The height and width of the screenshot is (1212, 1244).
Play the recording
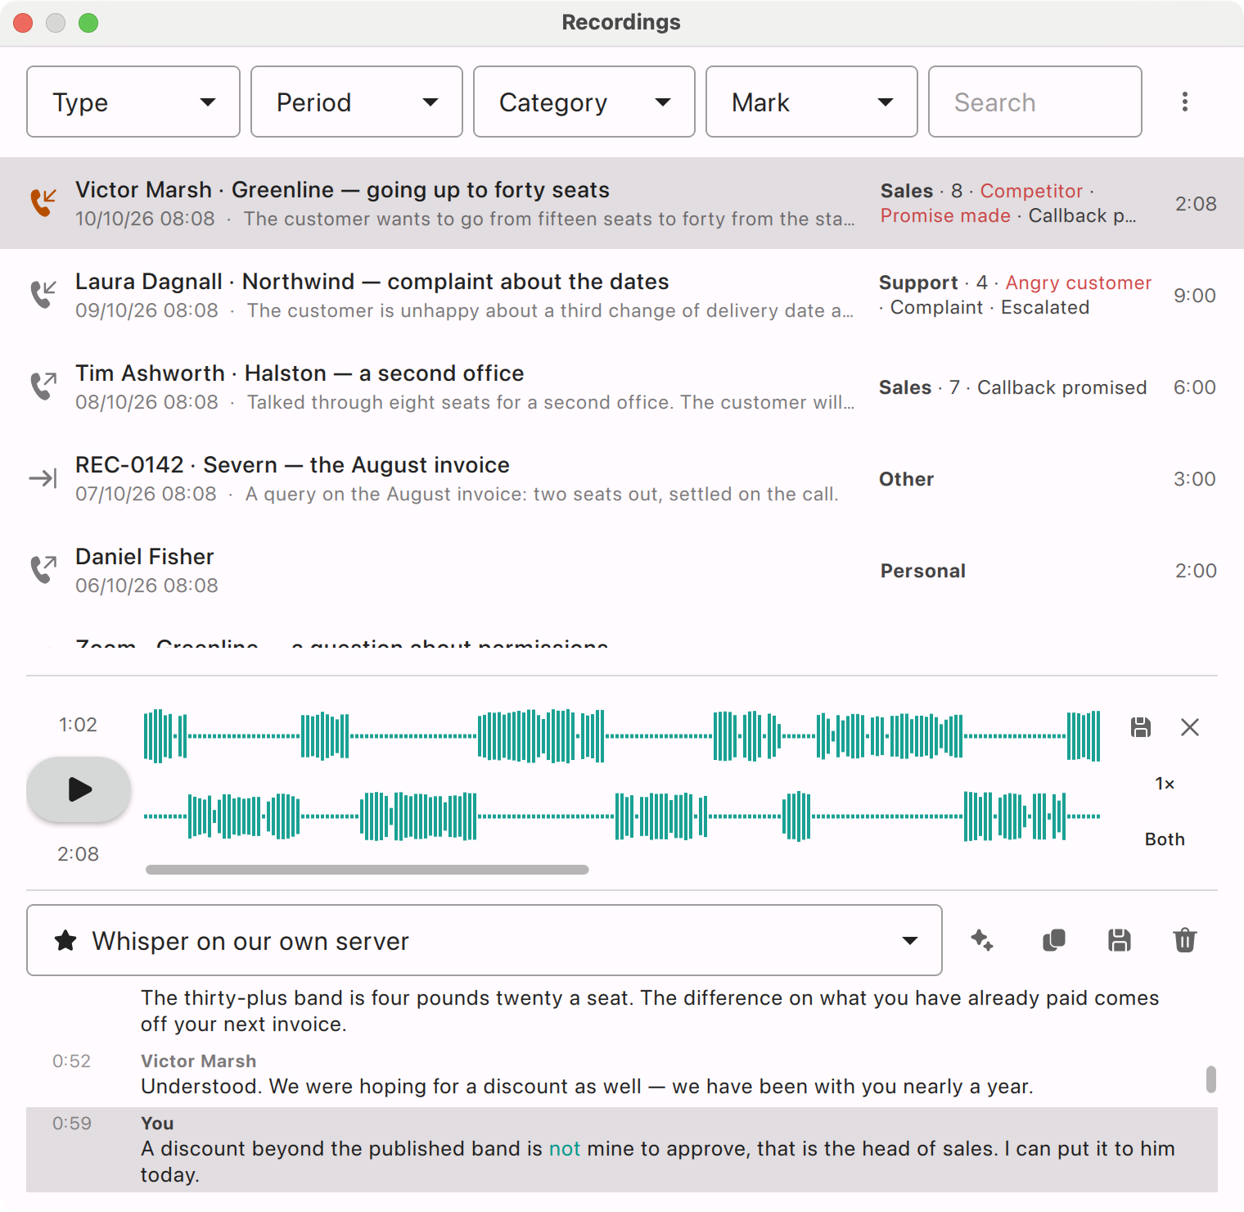pyautogui.click(x=79, y=789)
